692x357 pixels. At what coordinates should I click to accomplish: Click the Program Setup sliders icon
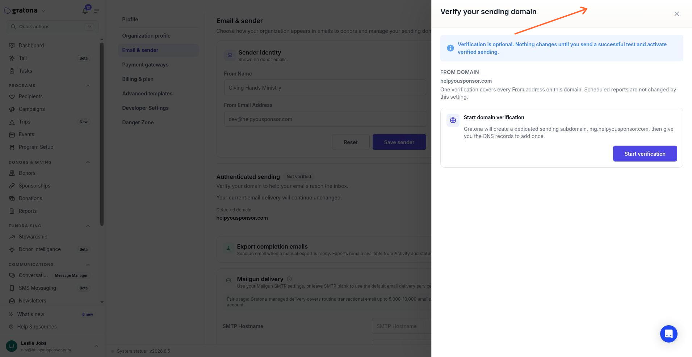(12, 147)
